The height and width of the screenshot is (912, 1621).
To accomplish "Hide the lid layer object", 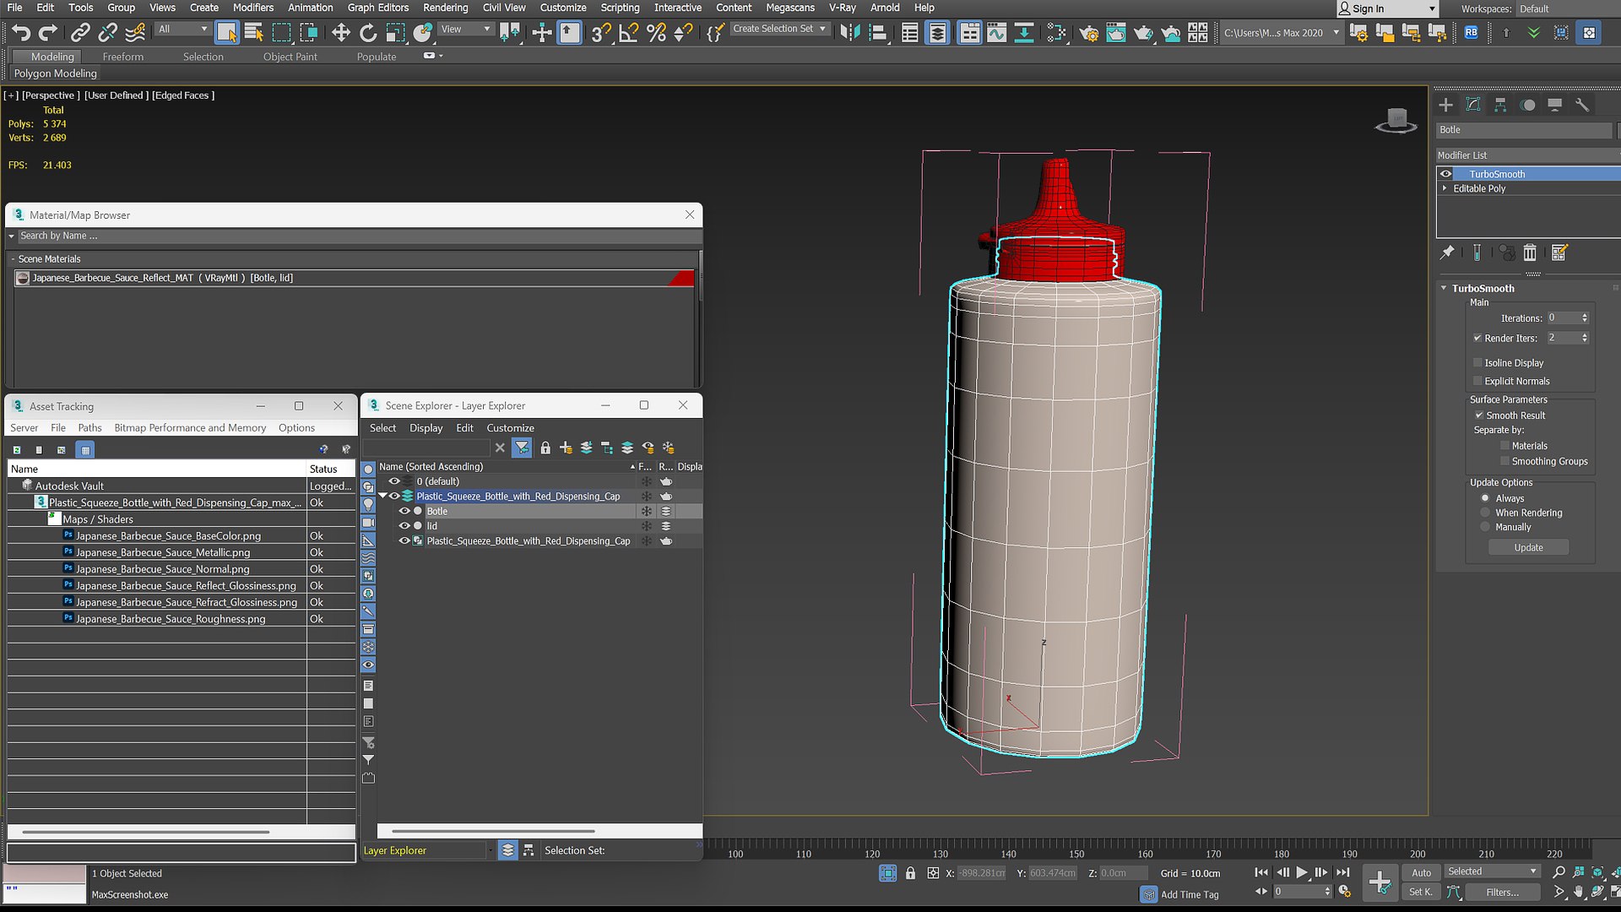I will tap(404, 526).
